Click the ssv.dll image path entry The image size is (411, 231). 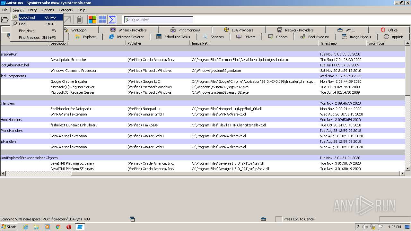pos(228,163)
